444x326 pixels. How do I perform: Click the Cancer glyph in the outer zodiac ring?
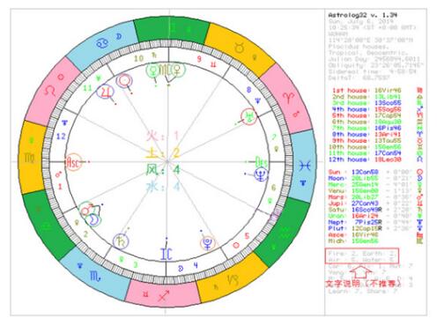(102, 44)
